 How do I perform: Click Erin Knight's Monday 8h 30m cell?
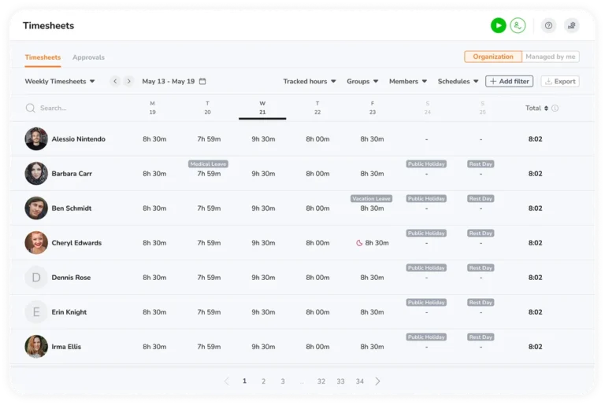pyautogui.click(x=154, y=312)
